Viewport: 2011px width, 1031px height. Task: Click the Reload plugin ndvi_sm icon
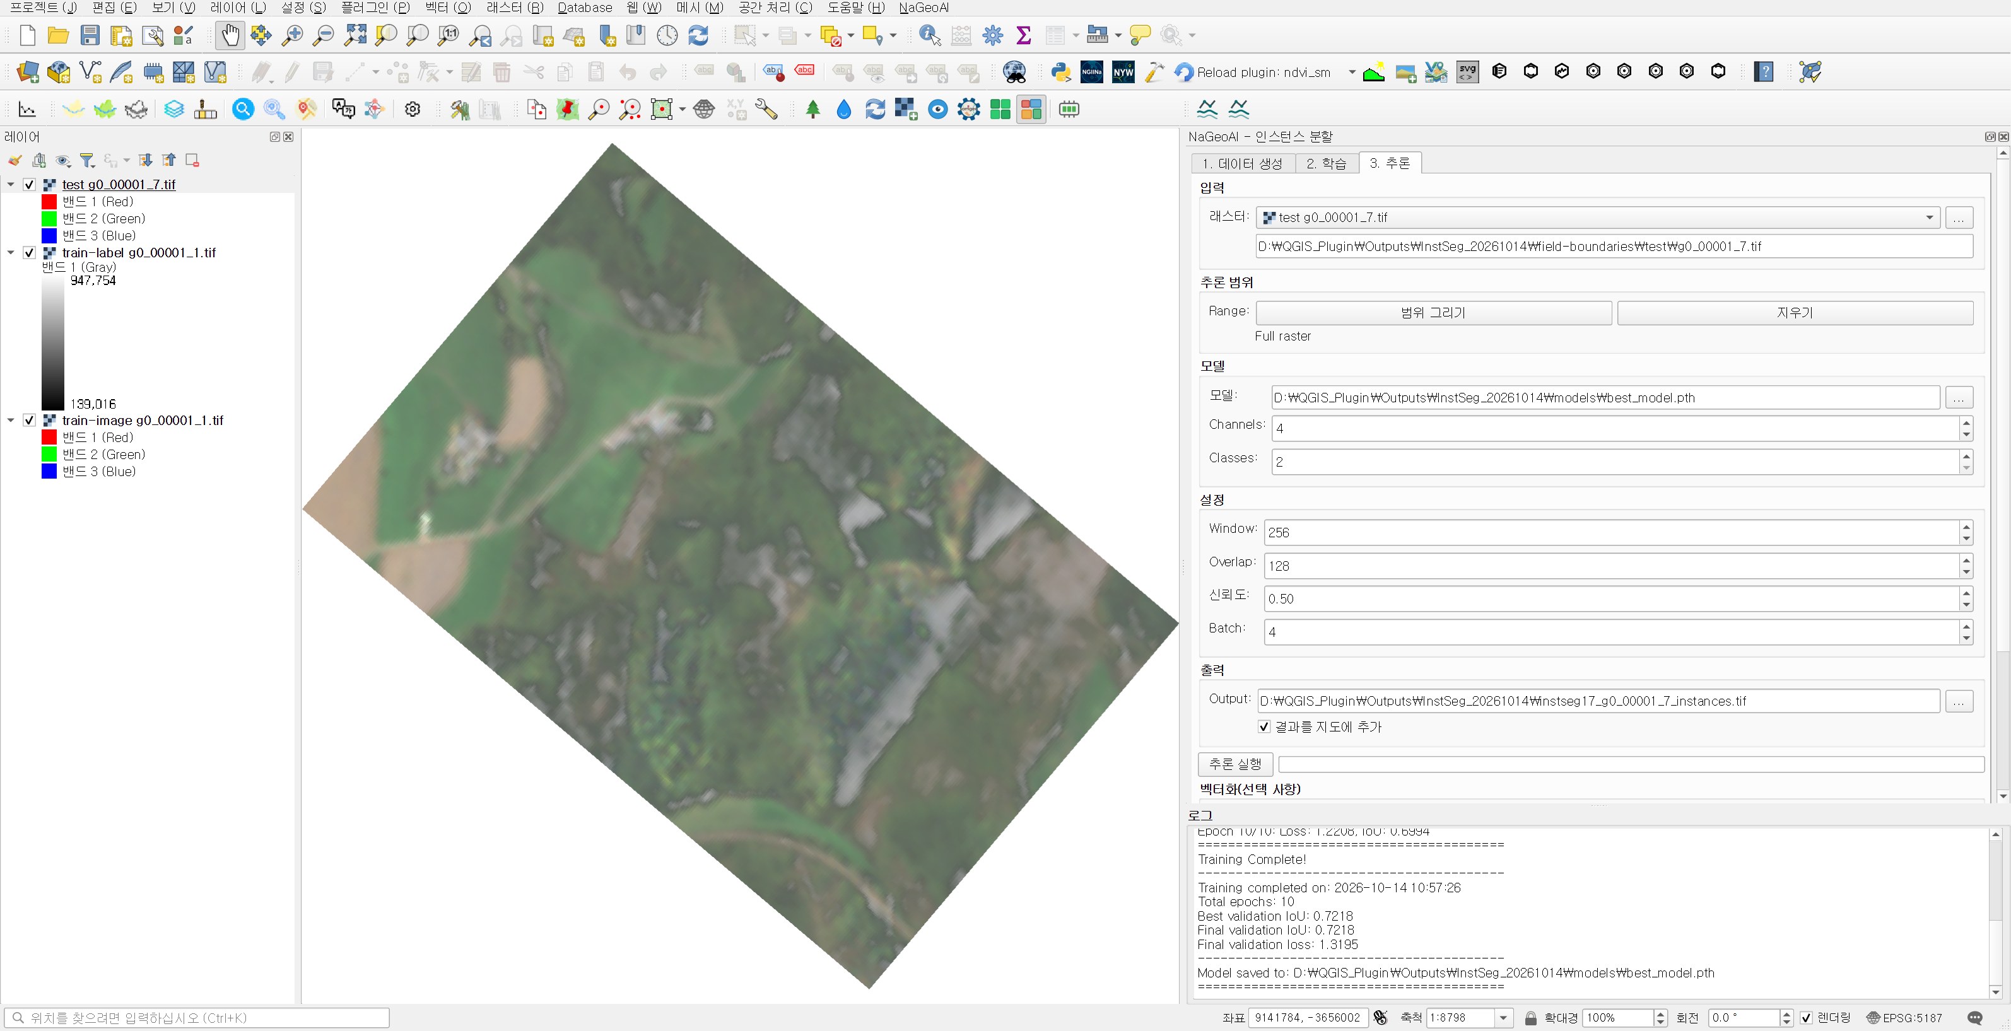pyautogui.click(x=1184, y=72)
